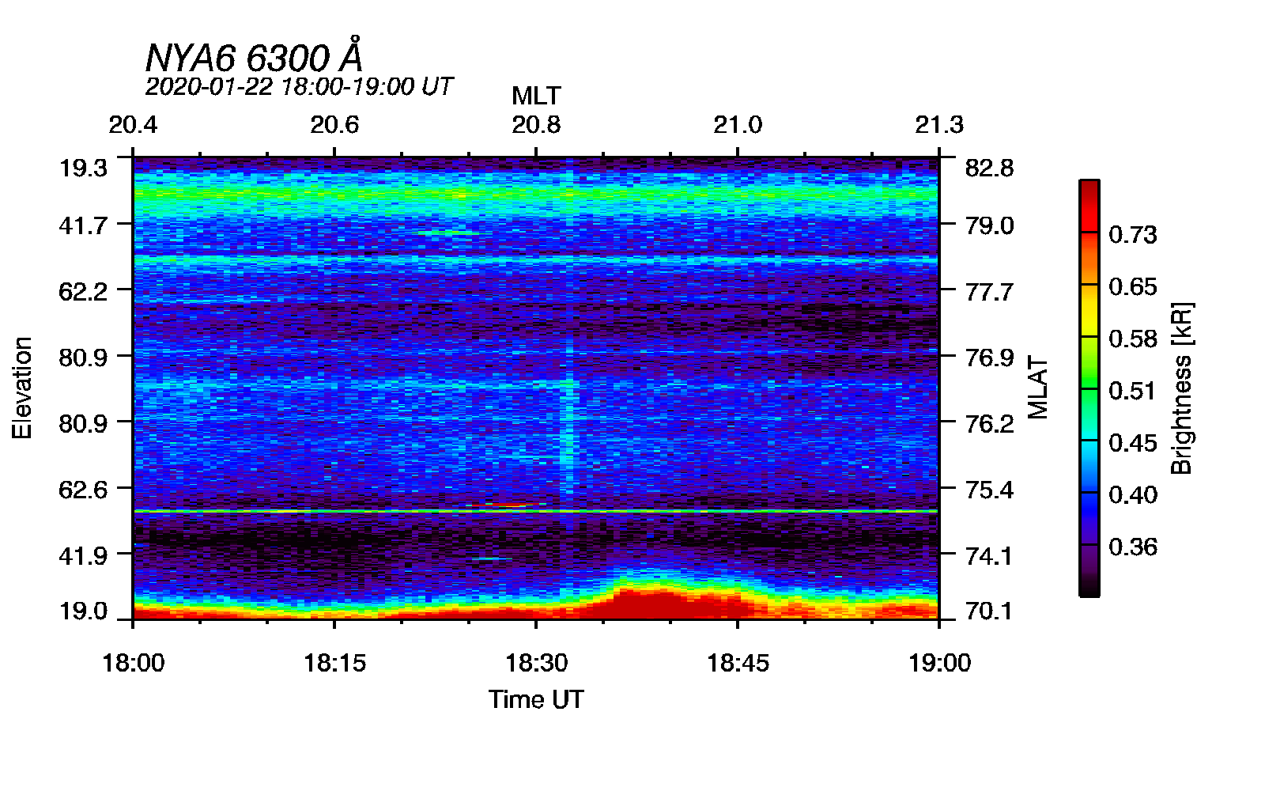Click the elevation tick '19.3'
Image resolution: width=1265 pixels, height=791 pixels.
click(83, 168)
